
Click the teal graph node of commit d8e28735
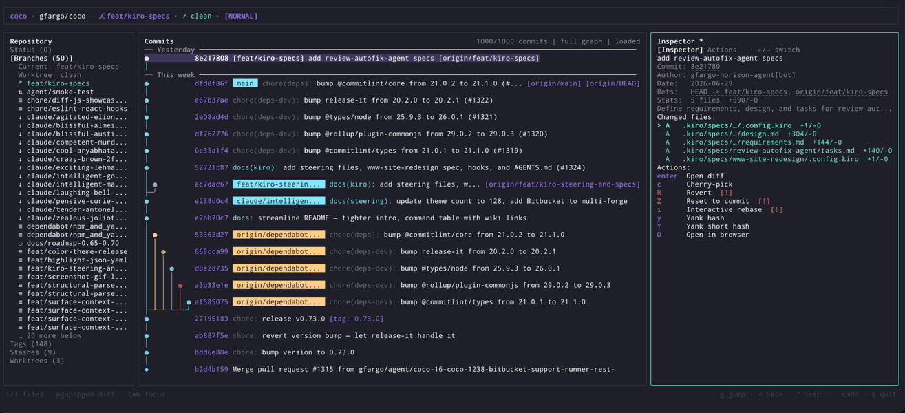(x=171, y=268)
